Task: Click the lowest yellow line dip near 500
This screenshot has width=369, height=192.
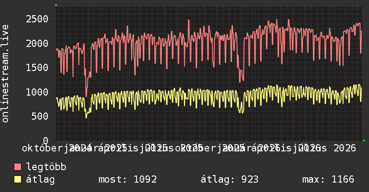Action: coord(86,117)
